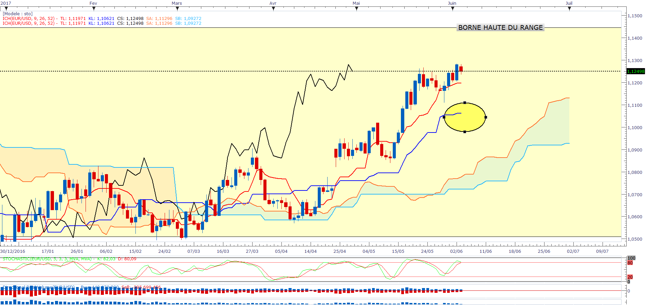Click the 1,0500 price axis label
Viewport: 646px width, 305px height.
(x=635, y=239)
